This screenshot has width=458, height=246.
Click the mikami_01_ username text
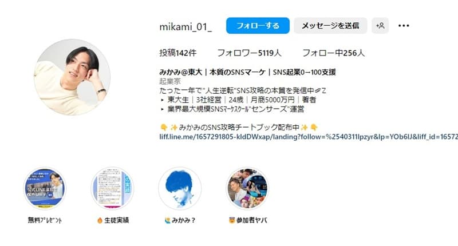pos(185,27)
